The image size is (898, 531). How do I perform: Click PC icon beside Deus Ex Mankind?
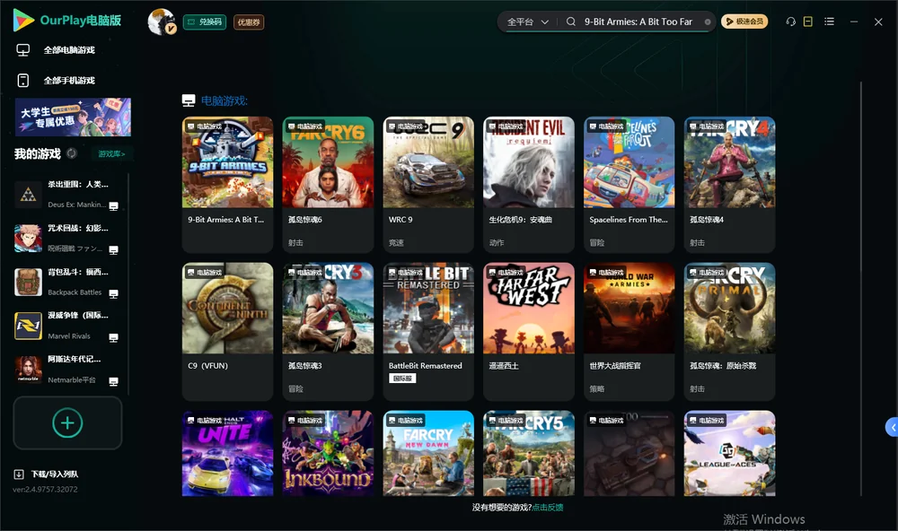click(114, 206)
